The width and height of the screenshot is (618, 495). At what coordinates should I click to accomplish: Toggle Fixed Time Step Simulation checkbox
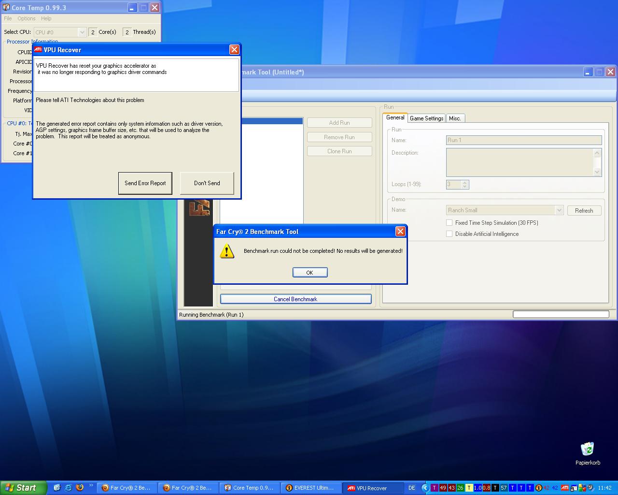449,223
